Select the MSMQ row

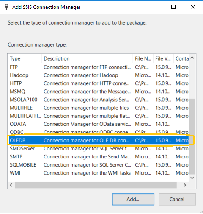[x=99, y=92]
